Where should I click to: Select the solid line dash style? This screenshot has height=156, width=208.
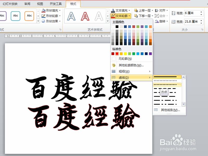(x=167, y=77)
